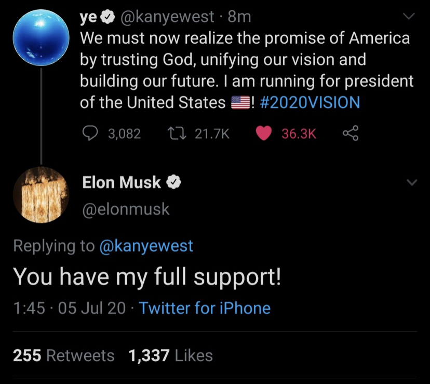View the 255 Retweets list

click(x=63, y=355)
